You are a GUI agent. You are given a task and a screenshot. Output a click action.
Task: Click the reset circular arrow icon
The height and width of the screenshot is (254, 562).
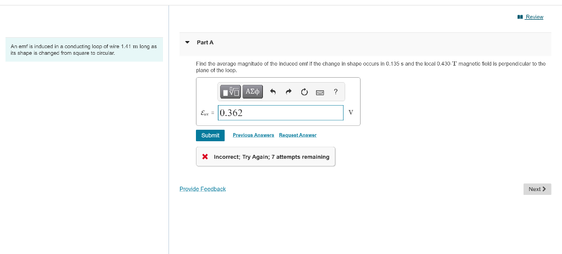point(304,92)
